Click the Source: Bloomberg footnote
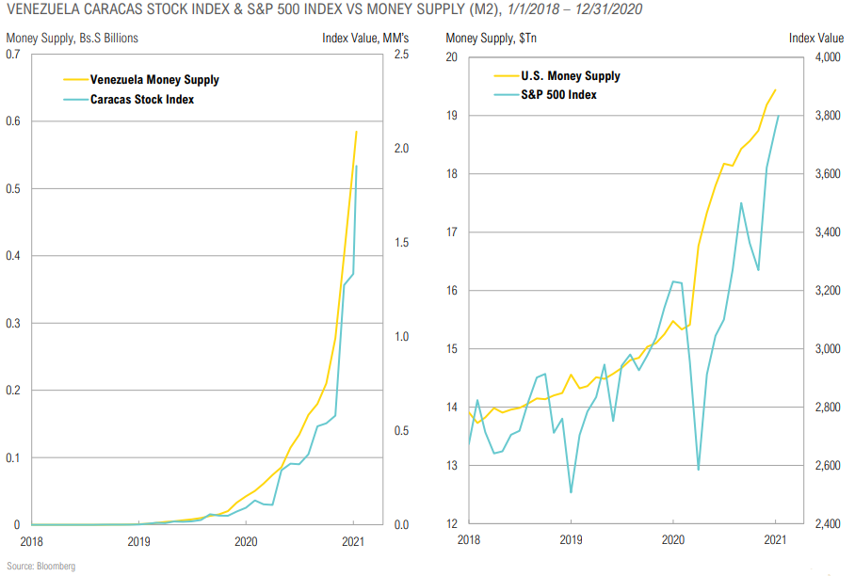Screen dimensions: 855x576 [x=40, y=566]
